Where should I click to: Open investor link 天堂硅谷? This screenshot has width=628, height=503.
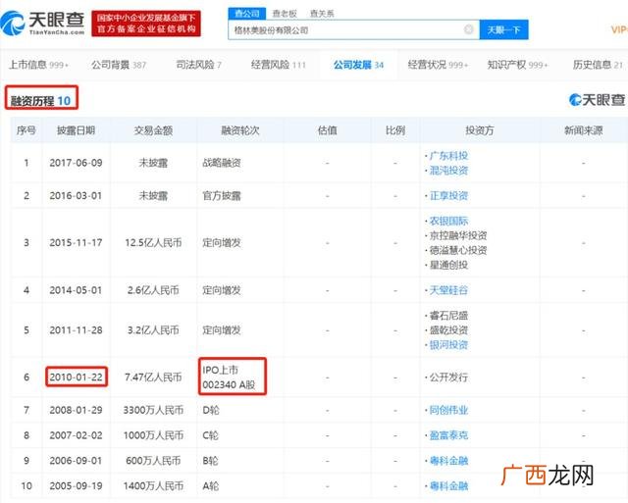click(x=448, y=290)
